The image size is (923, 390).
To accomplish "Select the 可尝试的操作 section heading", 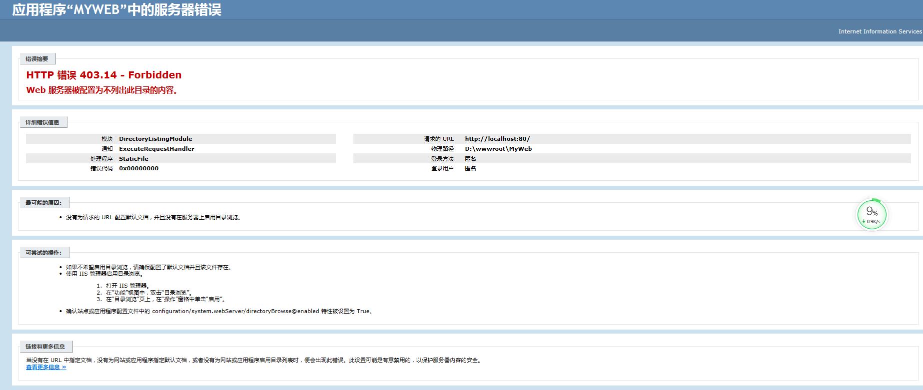I will 43,253.
